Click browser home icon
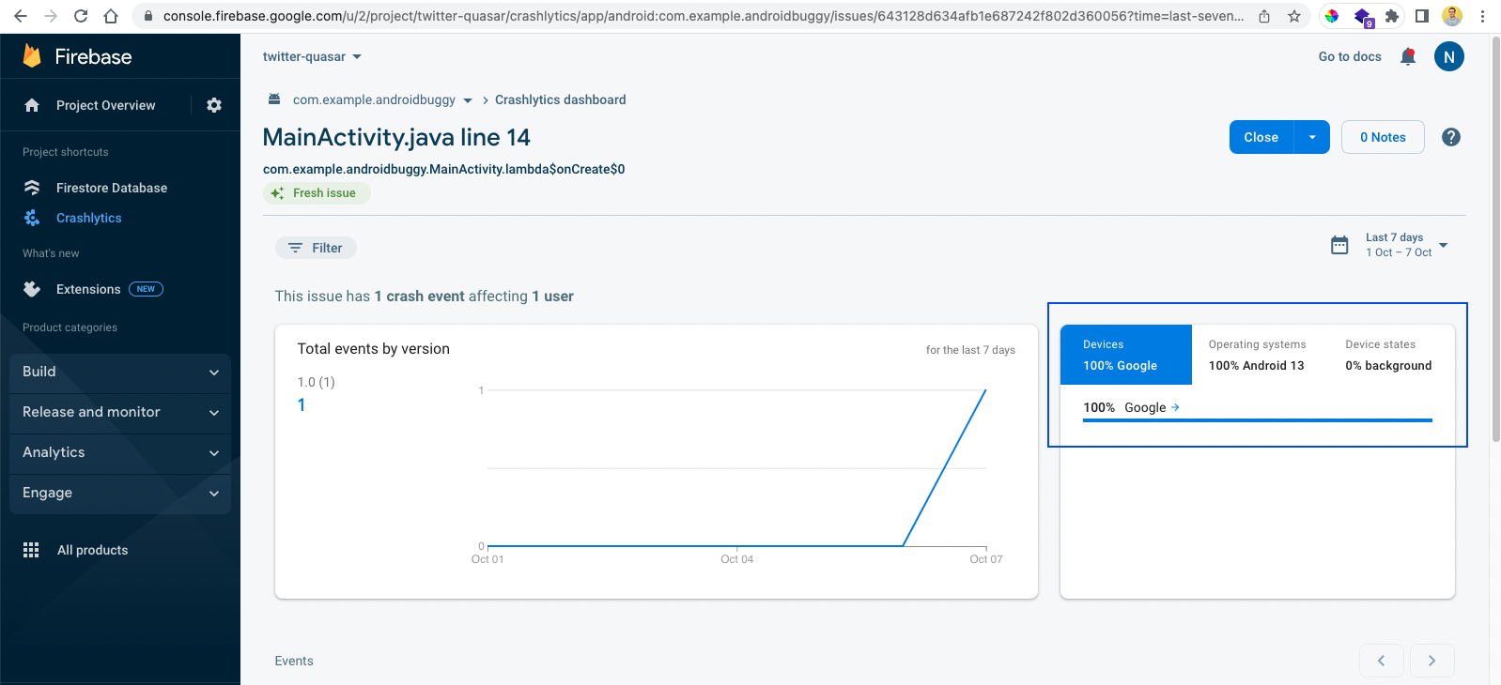Image resolution: width=1501 pixels, height=685 pixels. point(111,16)
